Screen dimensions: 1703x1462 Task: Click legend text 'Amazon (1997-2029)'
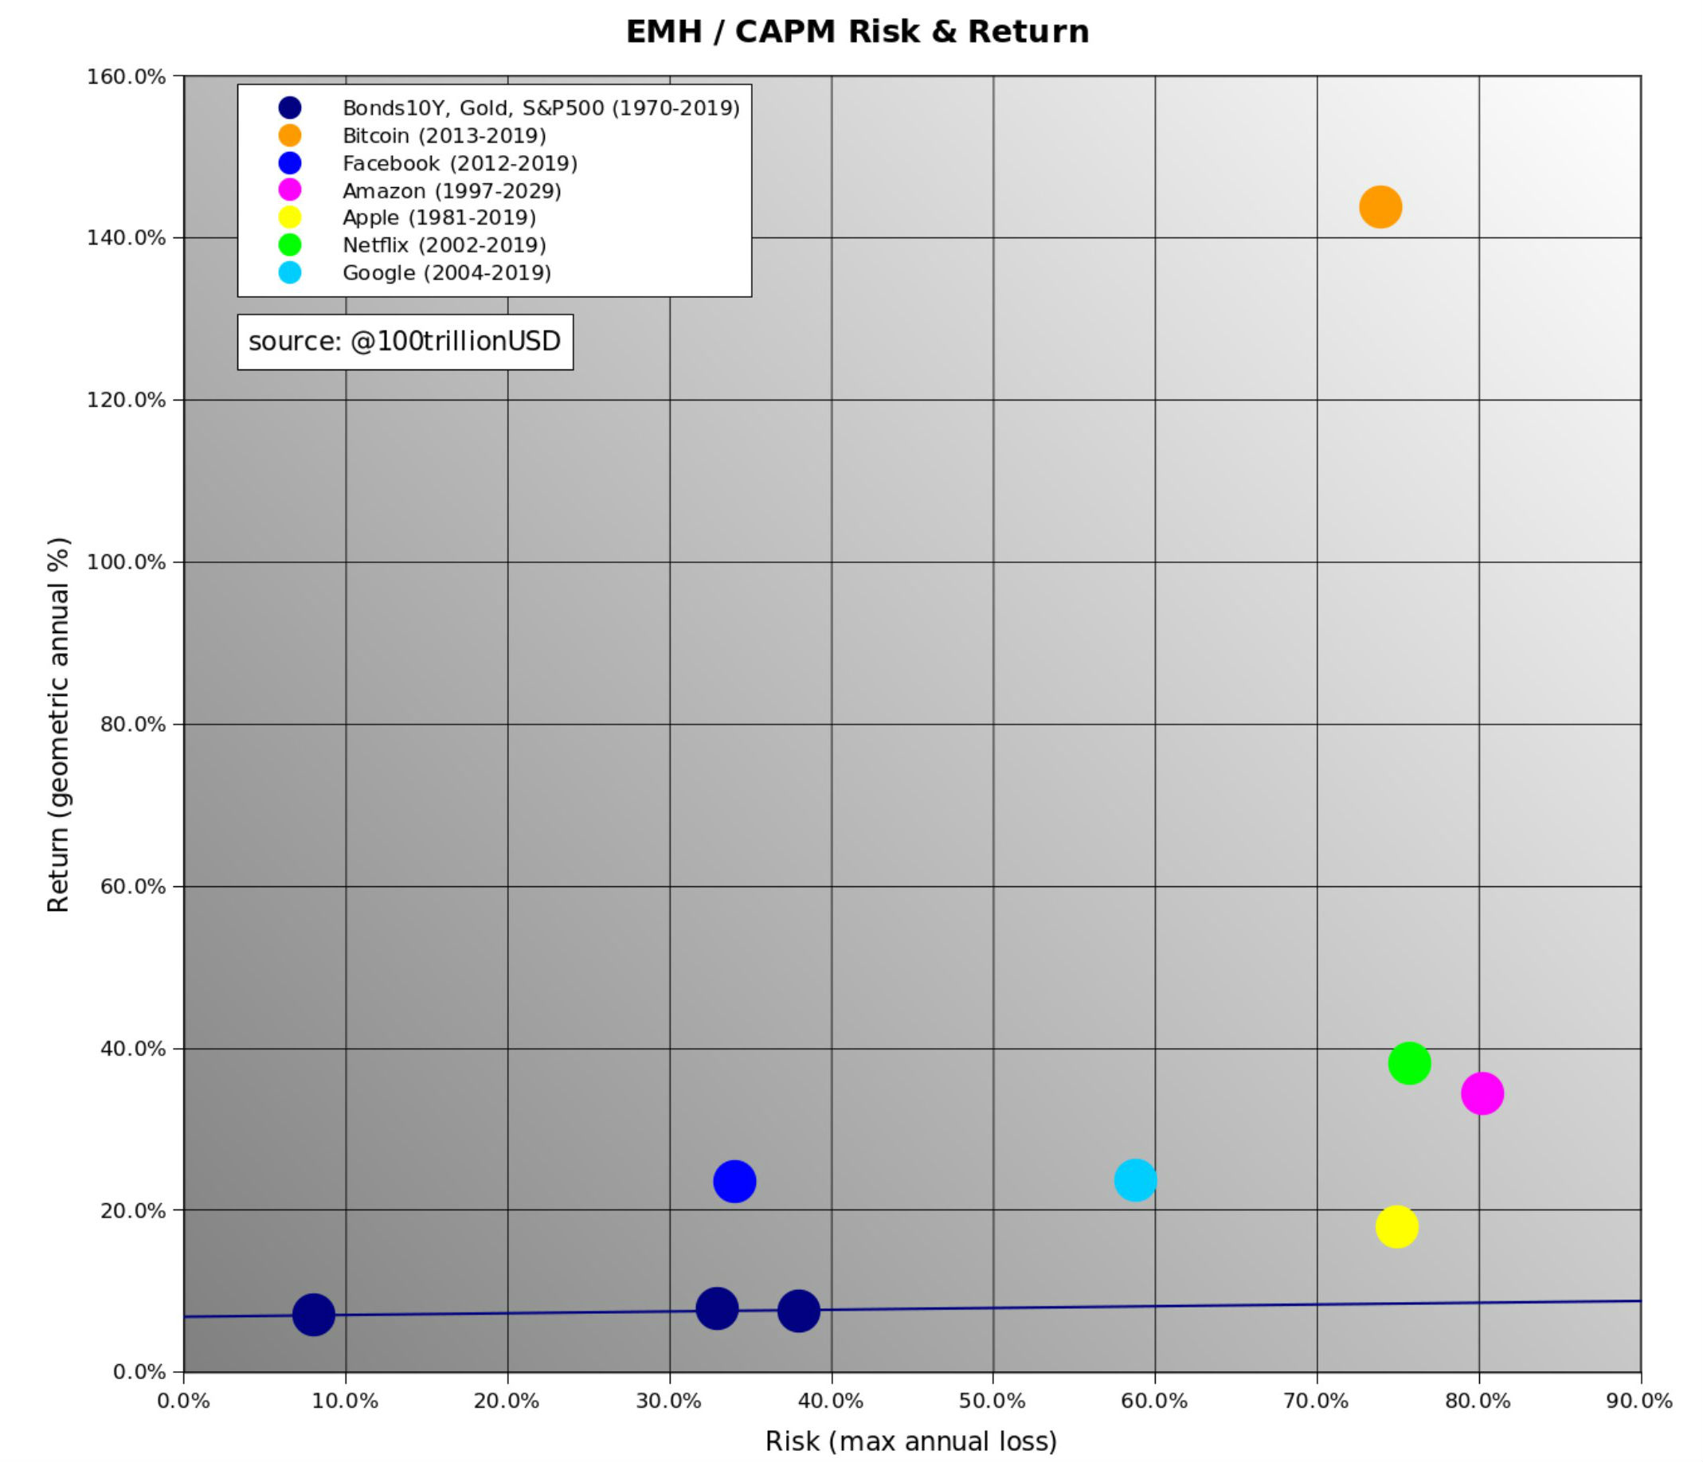pos(451,190)
